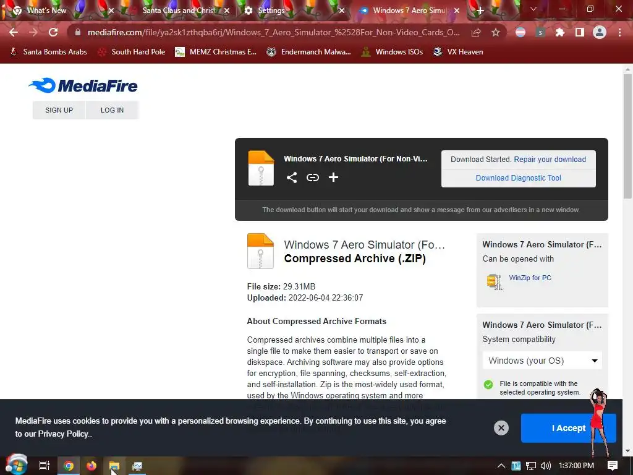
Task: Open Chrome extensions puzzle icon
Action: [560, 32]
